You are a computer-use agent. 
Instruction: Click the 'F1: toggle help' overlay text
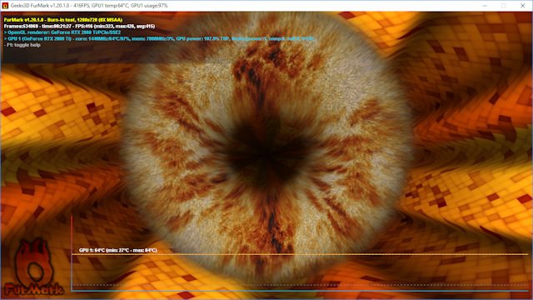tap(22, 45)
